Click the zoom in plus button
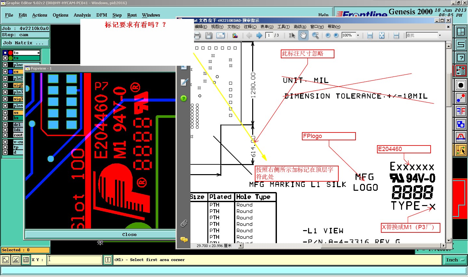 [x=336, y=35]
